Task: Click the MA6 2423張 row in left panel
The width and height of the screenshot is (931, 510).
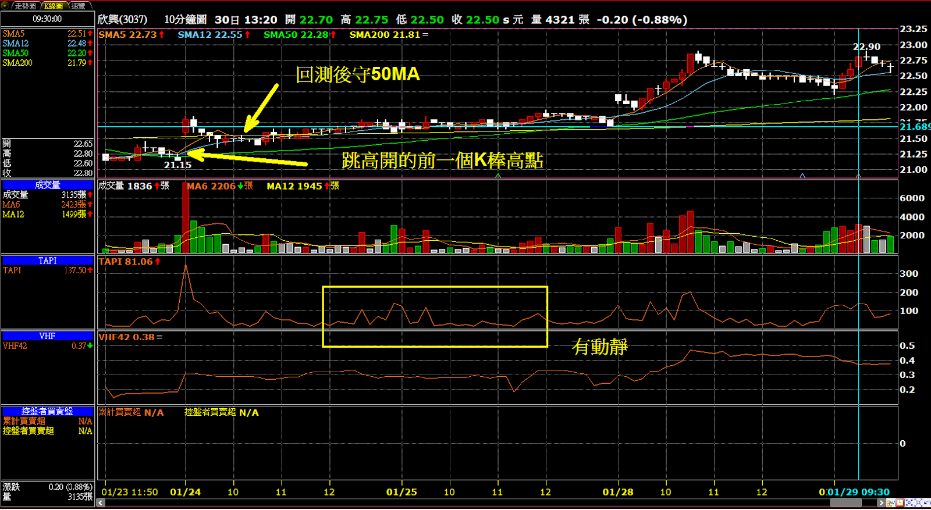Action: coord(47,205)
